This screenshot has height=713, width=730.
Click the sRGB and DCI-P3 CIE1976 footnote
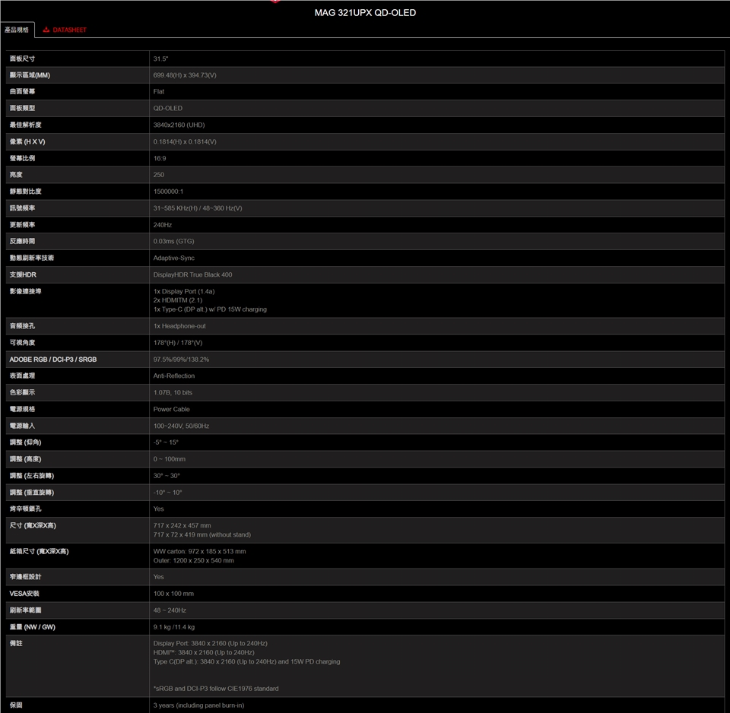[216, 689]
